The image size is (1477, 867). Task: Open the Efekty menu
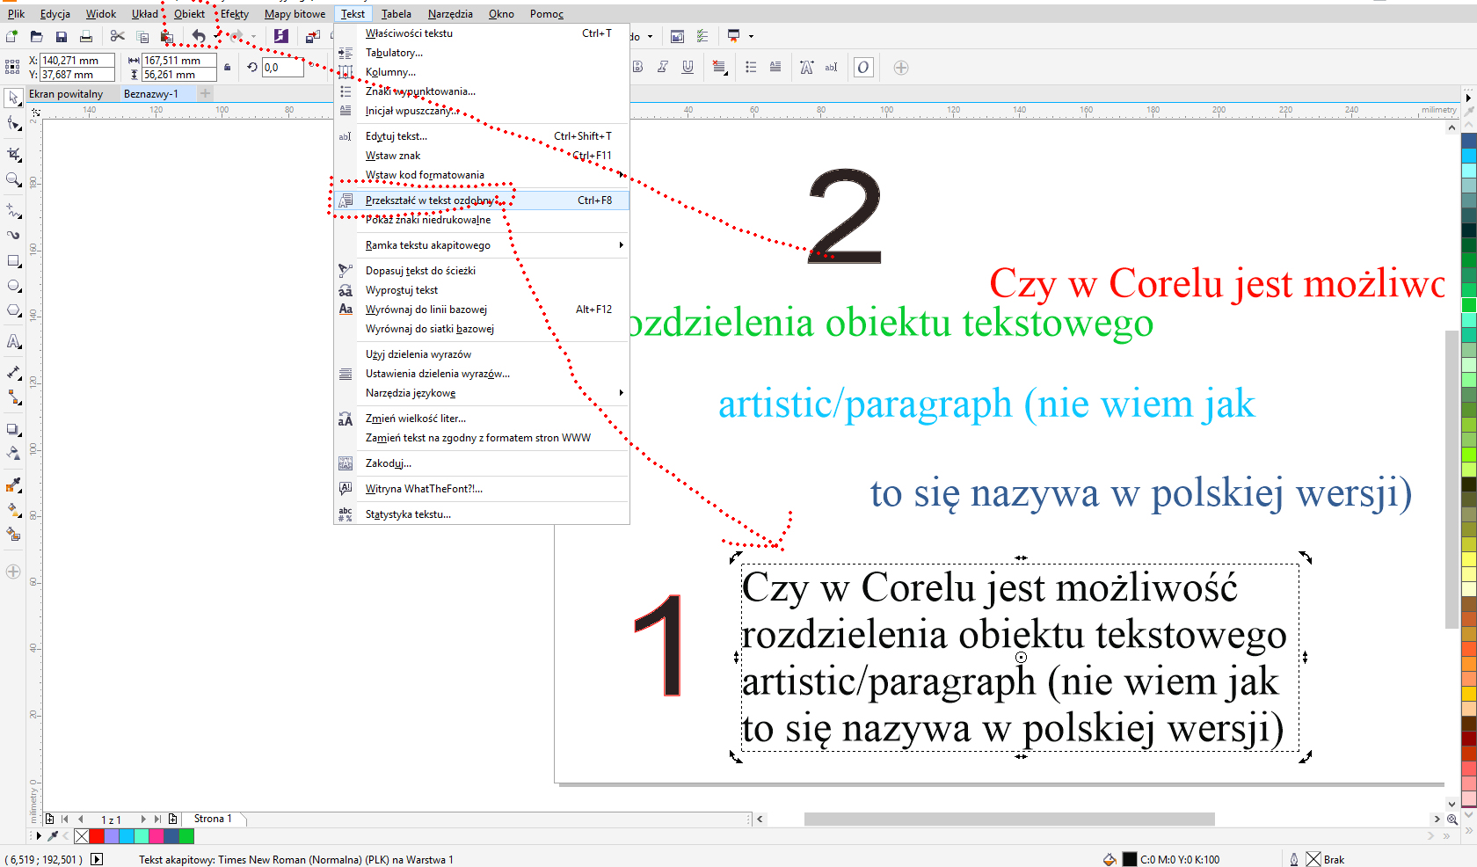click(x=234, y=14)
